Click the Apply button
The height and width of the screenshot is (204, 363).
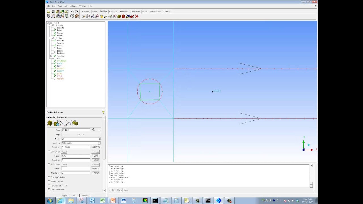pos(64,195)
